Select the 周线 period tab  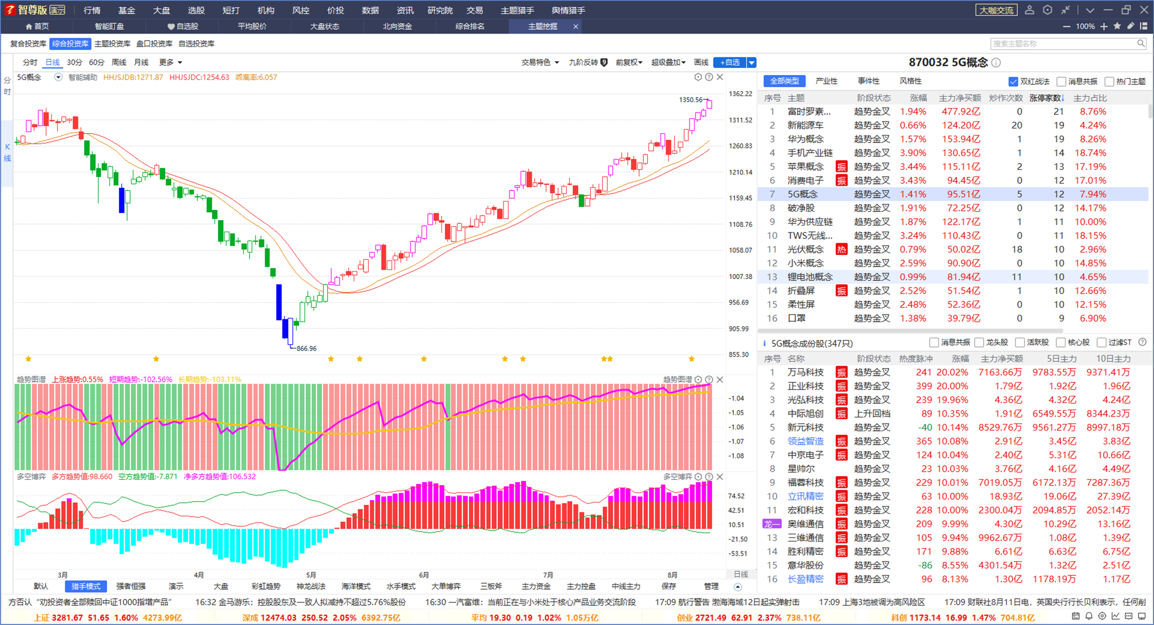[x=119, y=63]
